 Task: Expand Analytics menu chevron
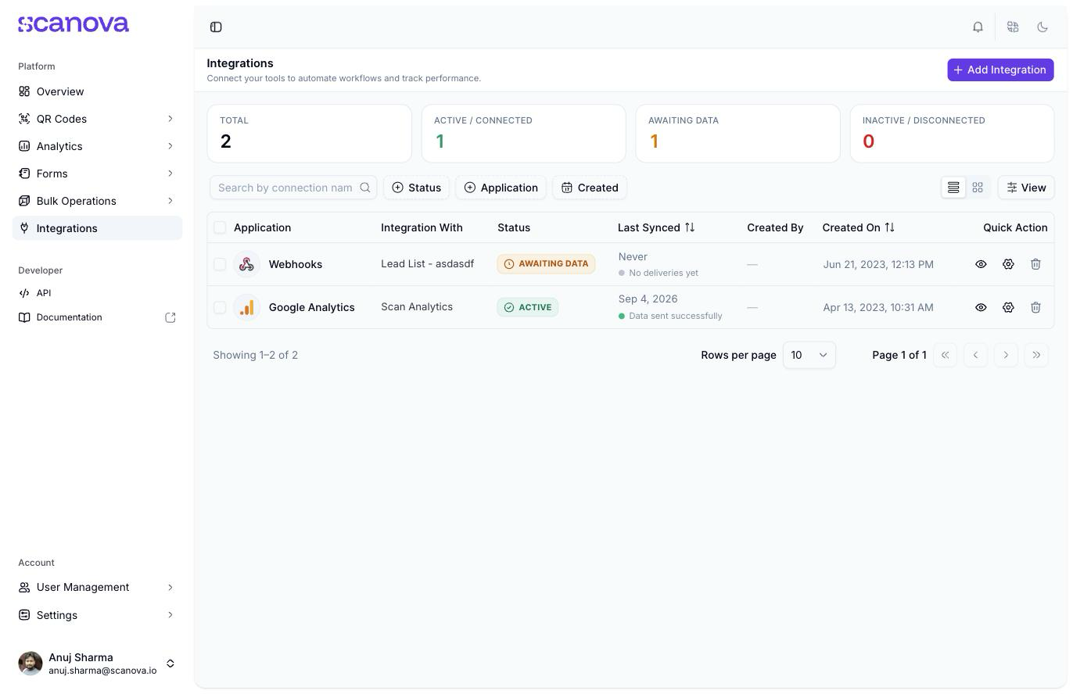click(x=170, y=146)
